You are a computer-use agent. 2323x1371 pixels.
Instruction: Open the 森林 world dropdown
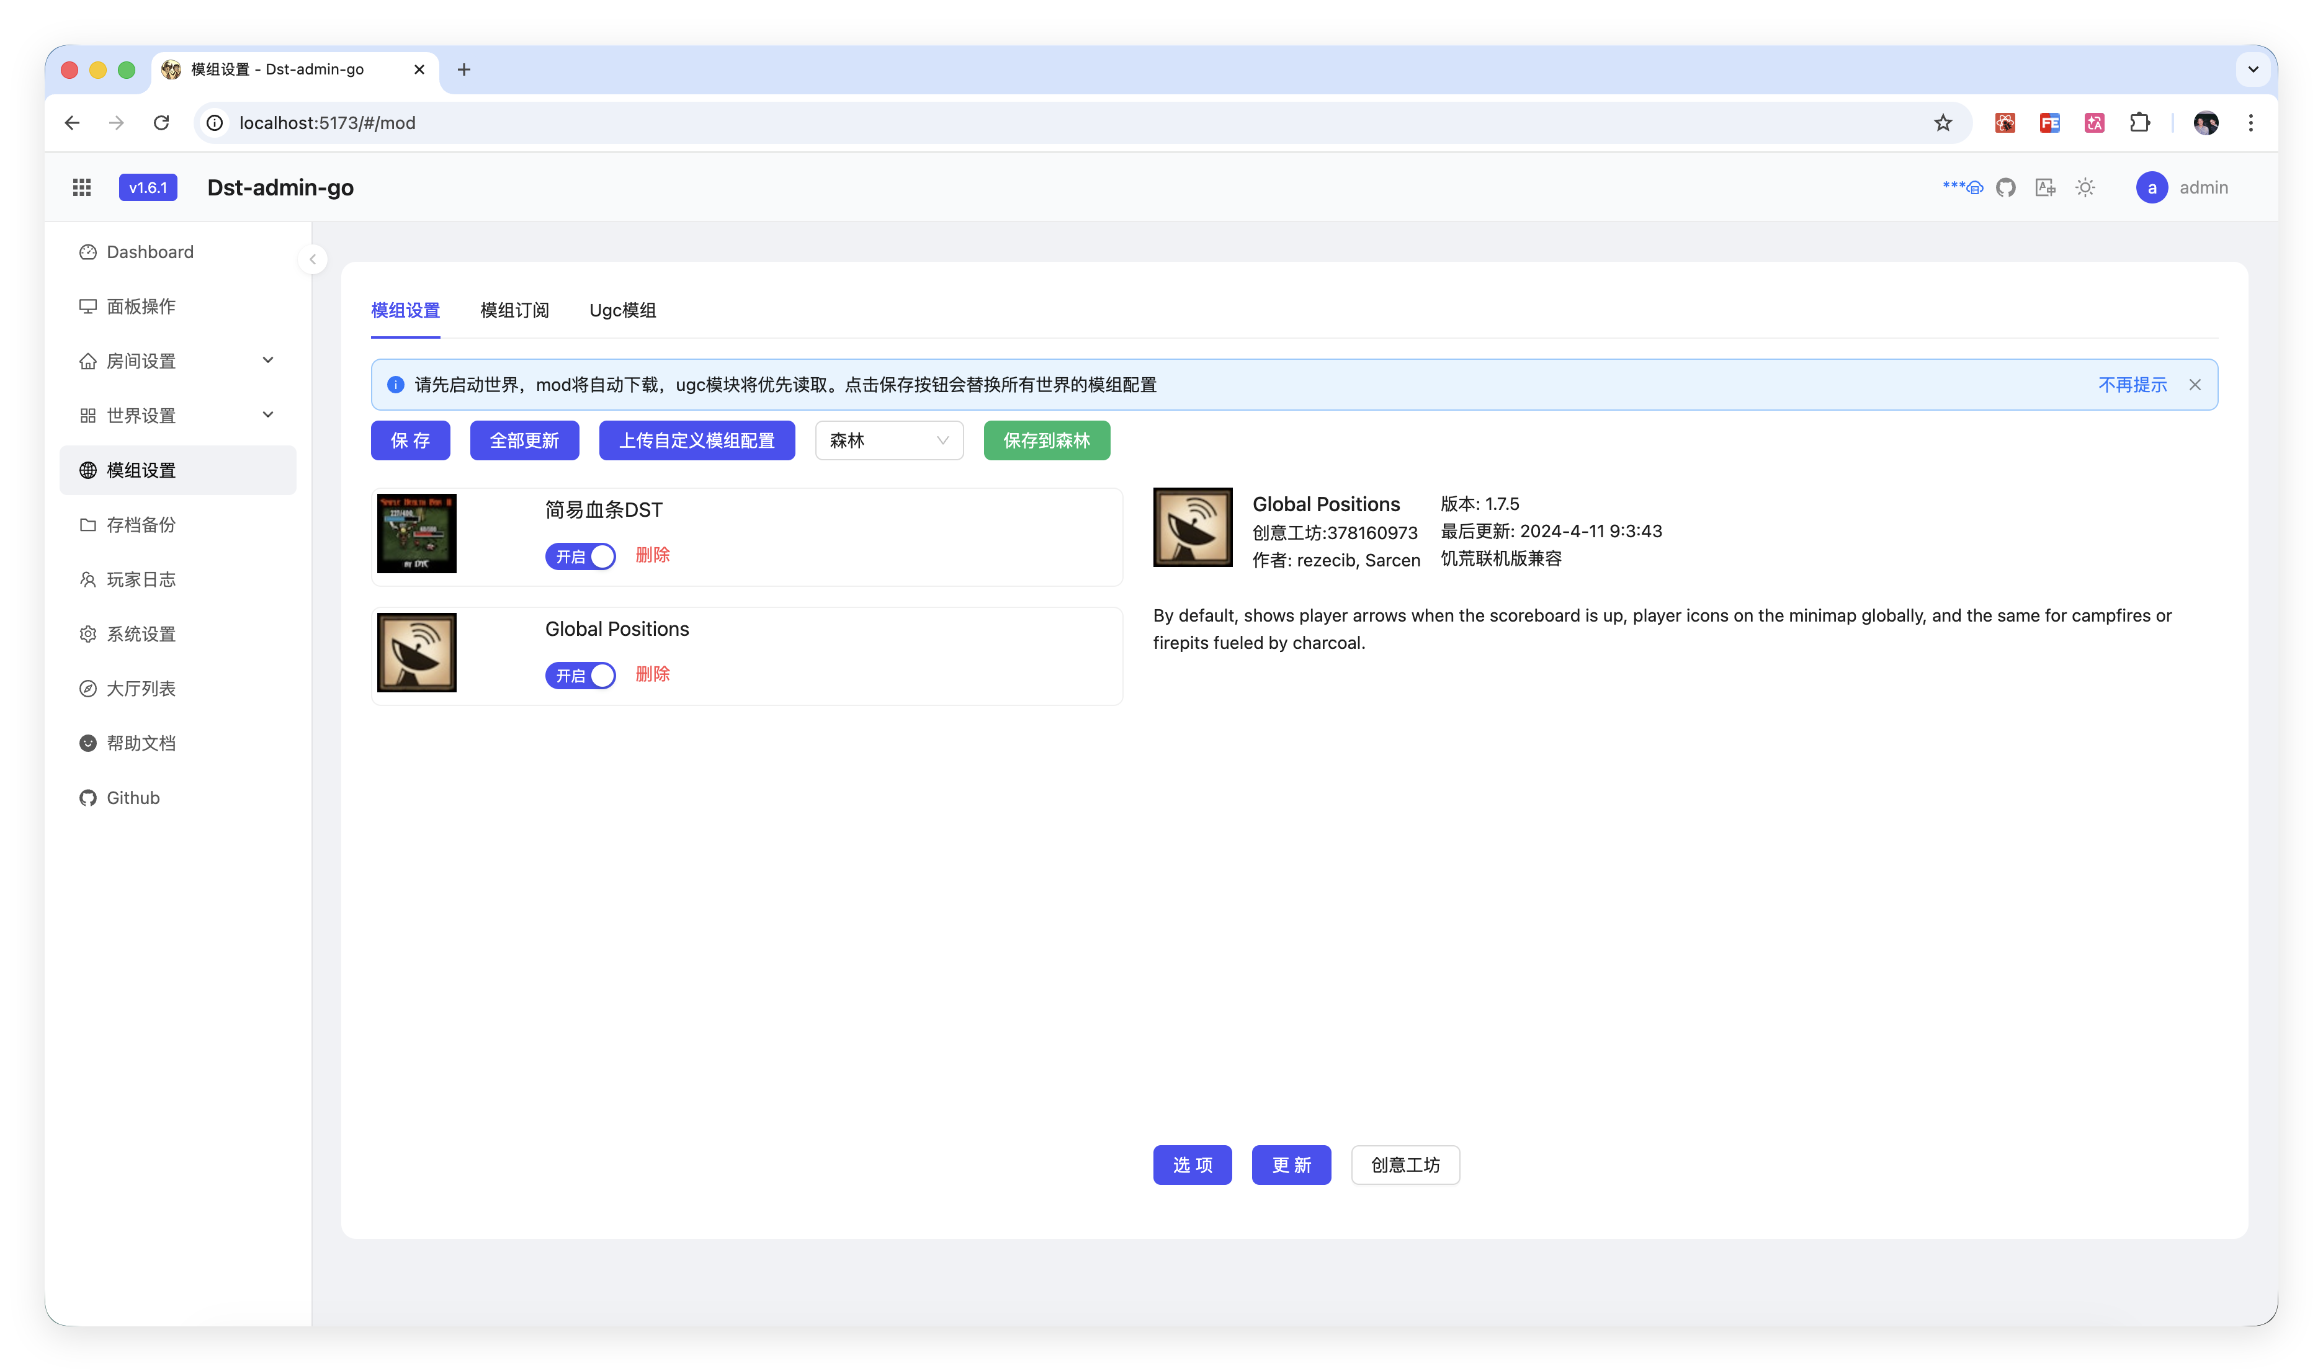point(889,440)
